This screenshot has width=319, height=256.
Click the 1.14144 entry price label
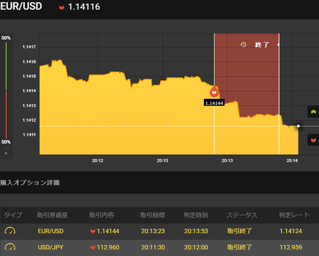(x=214, y=103)
